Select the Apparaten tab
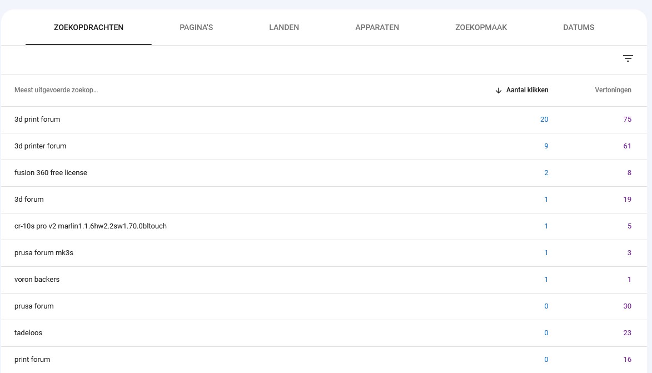This screenshot has height=373, width=652. (377, 27)
